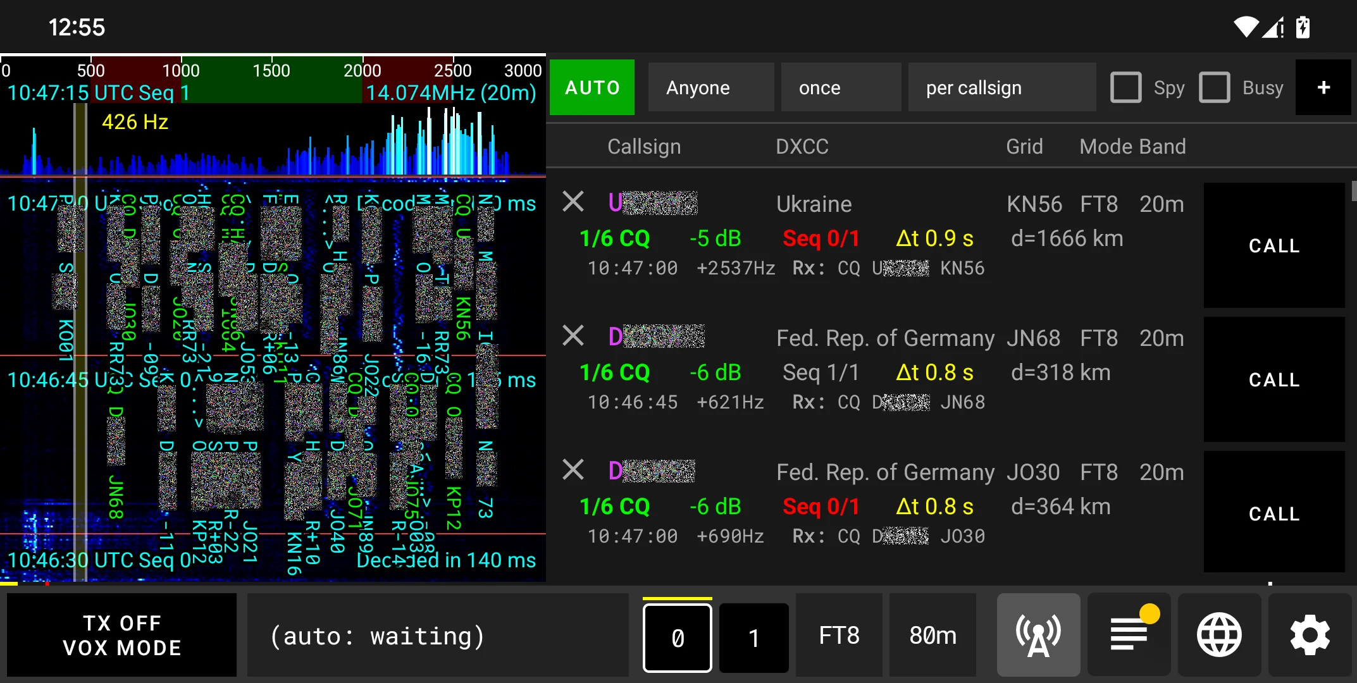The image size is (1357, 683).
Task: Open the Anyone dropdown
Action: [711, 87]
